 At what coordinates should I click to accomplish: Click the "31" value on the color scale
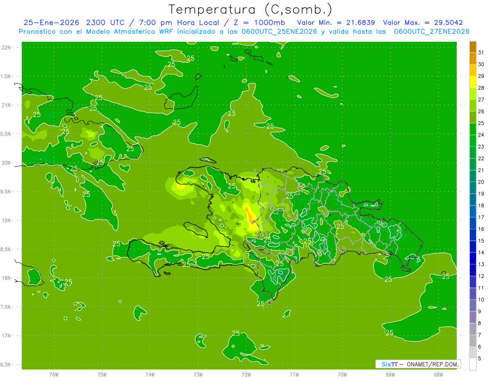pos(481,52)
